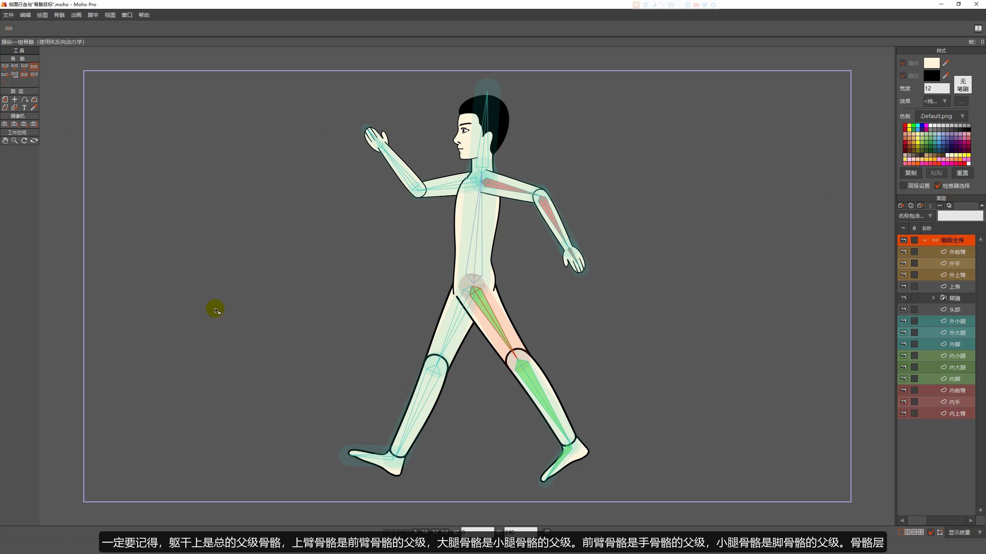Uncheck the 检查器选择 checkbox
986x554 pixels.
(x=938, y=186)
